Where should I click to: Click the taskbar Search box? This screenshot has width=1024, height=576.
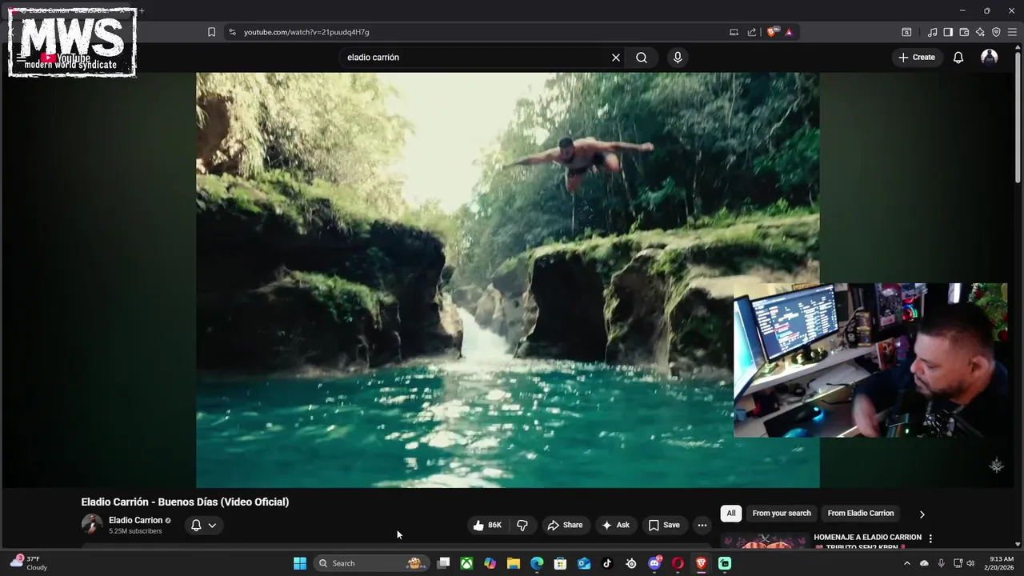(x=370, y=563)
